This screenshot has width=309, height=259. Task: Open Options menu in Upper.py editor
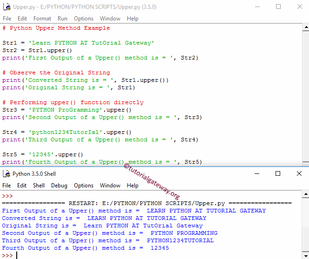[84, 19]
